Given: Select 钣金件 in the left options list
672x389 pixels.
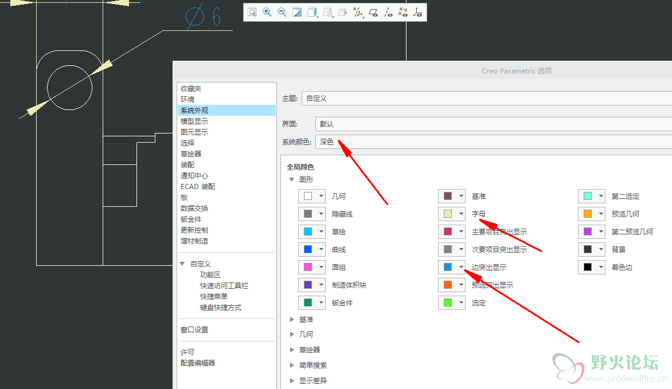Looking at the screenshot, I should click(191, 219).
